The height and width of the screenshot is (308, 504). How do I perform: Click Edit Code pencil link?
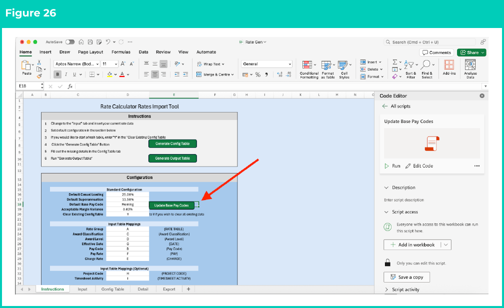point(419,166)
